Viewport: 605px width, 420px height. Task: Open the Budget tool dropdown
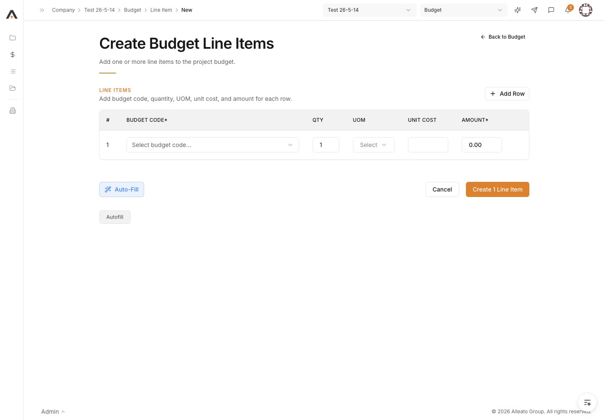[464, 10]
